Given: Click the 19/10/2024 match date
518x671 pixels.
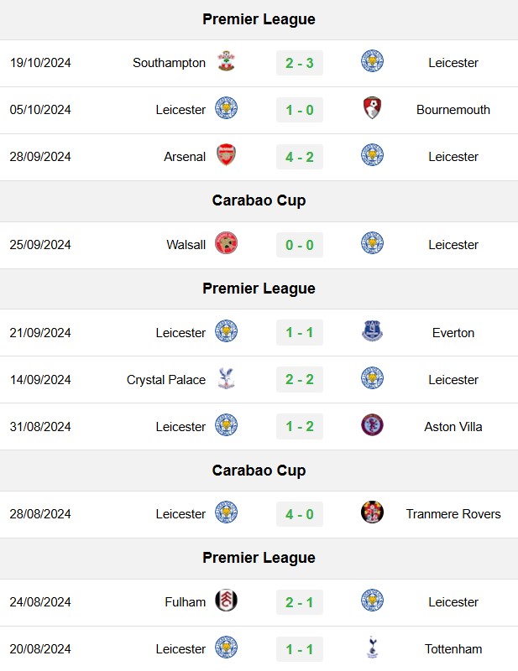Looking at the screenshot, I should pos(40,62).
